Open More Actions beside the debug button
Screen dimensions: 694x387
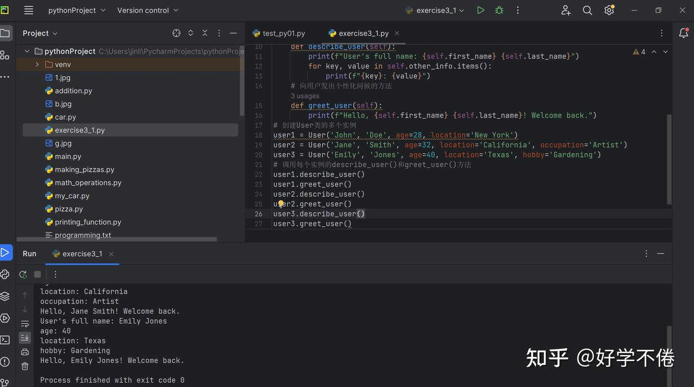click(x=518, y=10)
